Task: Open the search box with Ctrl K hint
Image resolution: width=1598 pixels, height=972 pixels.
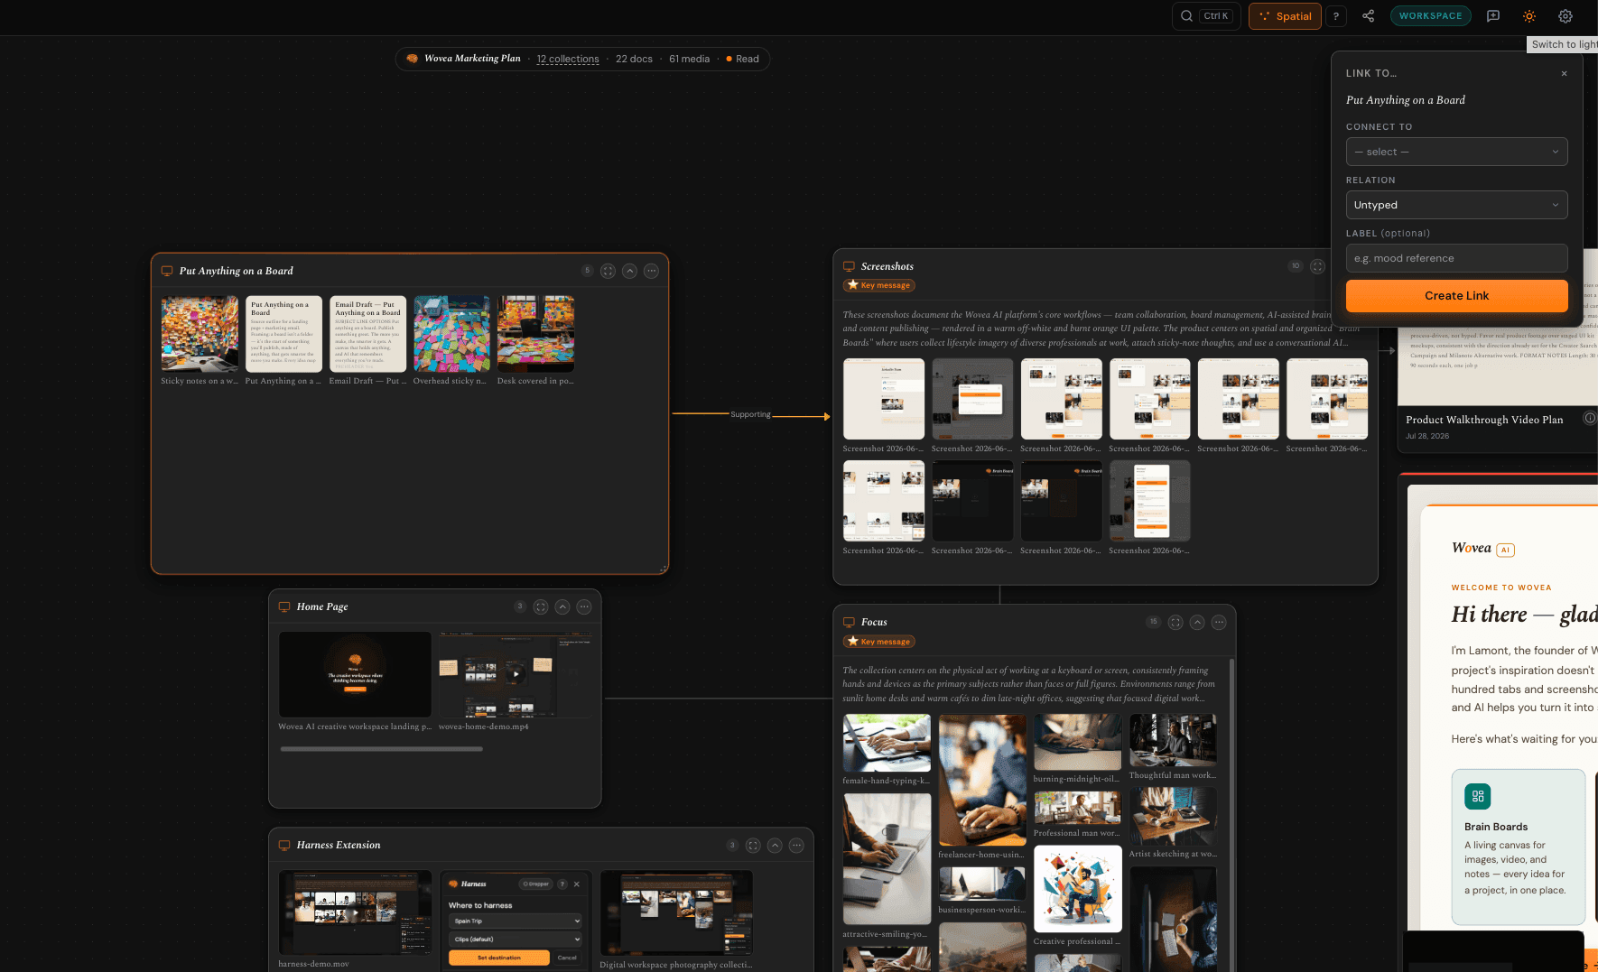Action: pyautogui.click(x=1206, y=16)
